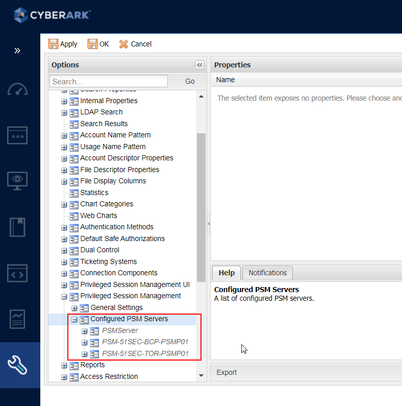Open the dashboard gauge icon in sidebar
The image size is (402, 406).
pyautogui.click(x=17, y=89)
